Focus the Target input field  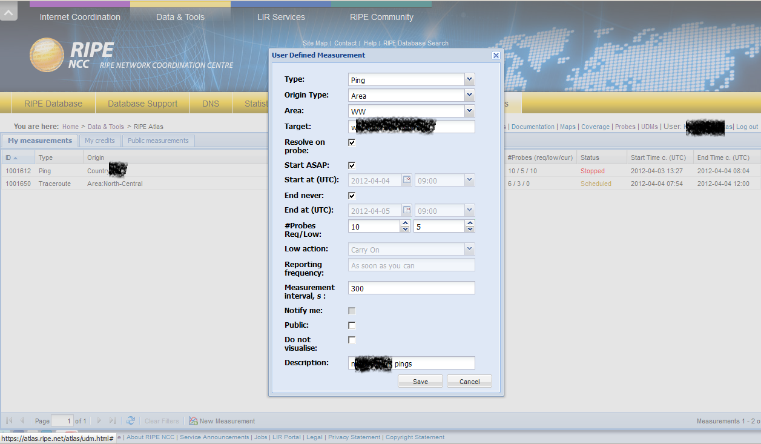tap(412, 127)
